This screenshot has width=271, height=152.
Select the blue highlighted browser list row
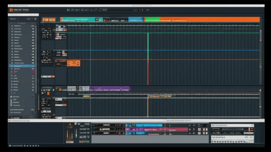pyautogui.click(x=22, y=66)
